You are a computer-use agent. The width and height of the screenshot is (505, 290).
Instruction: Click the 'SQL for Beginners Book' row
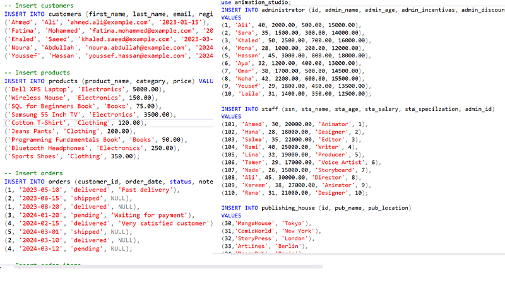83,106
